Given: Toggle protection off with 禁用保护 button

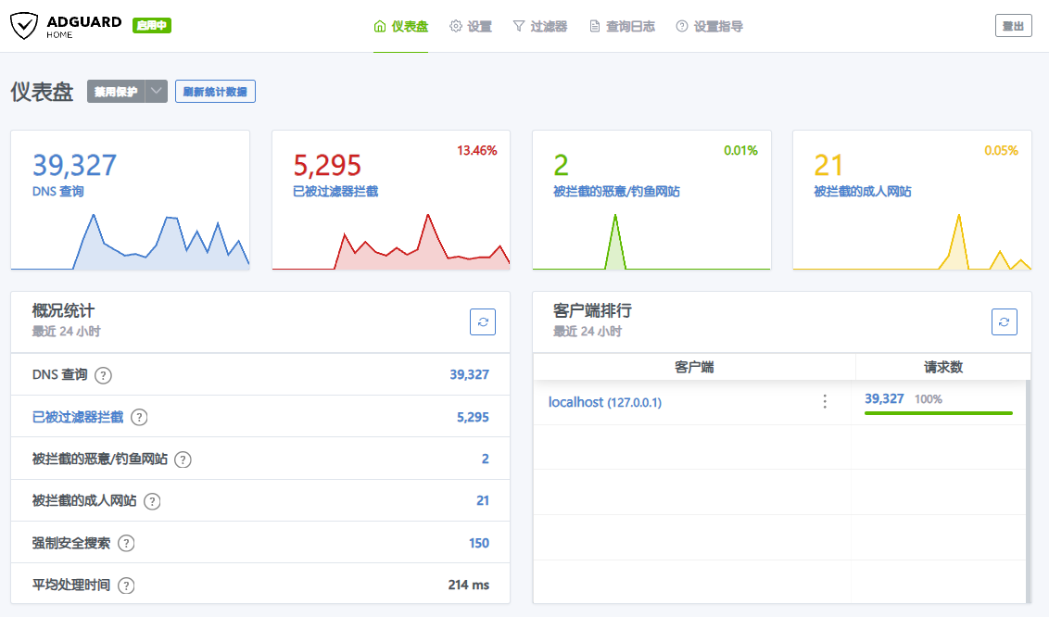Looking at the screenshot, I should (x=116, y=92).
